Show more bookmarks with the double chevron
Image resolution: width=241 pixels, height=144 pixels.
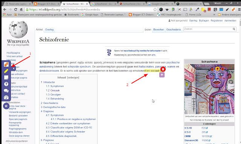pyautogui.click(x=214, y=15)
